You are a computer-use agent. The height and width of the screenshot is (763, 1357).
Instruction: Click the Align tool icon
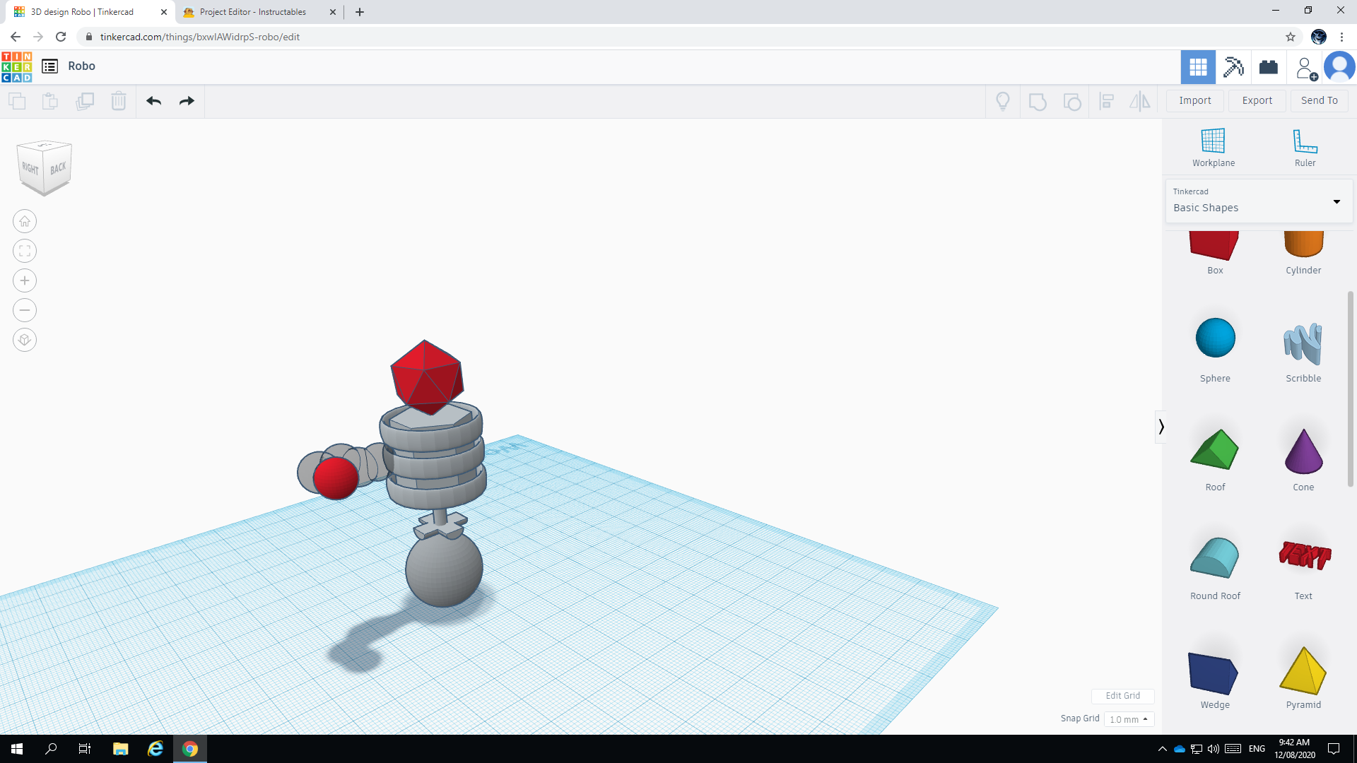[1107, 102]
